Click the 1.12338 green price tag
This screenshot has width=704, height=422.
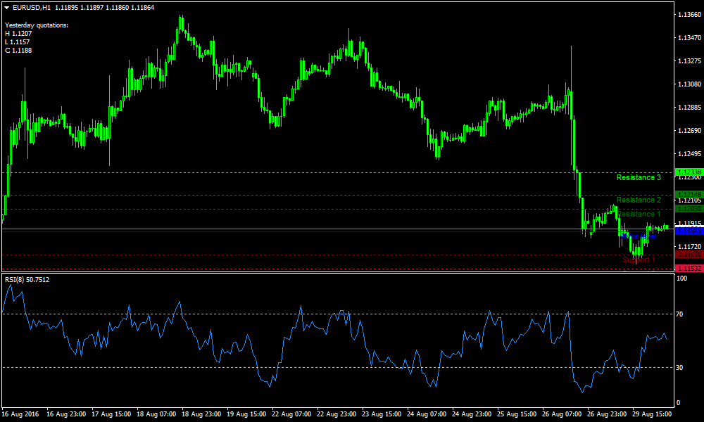point(688,172)
